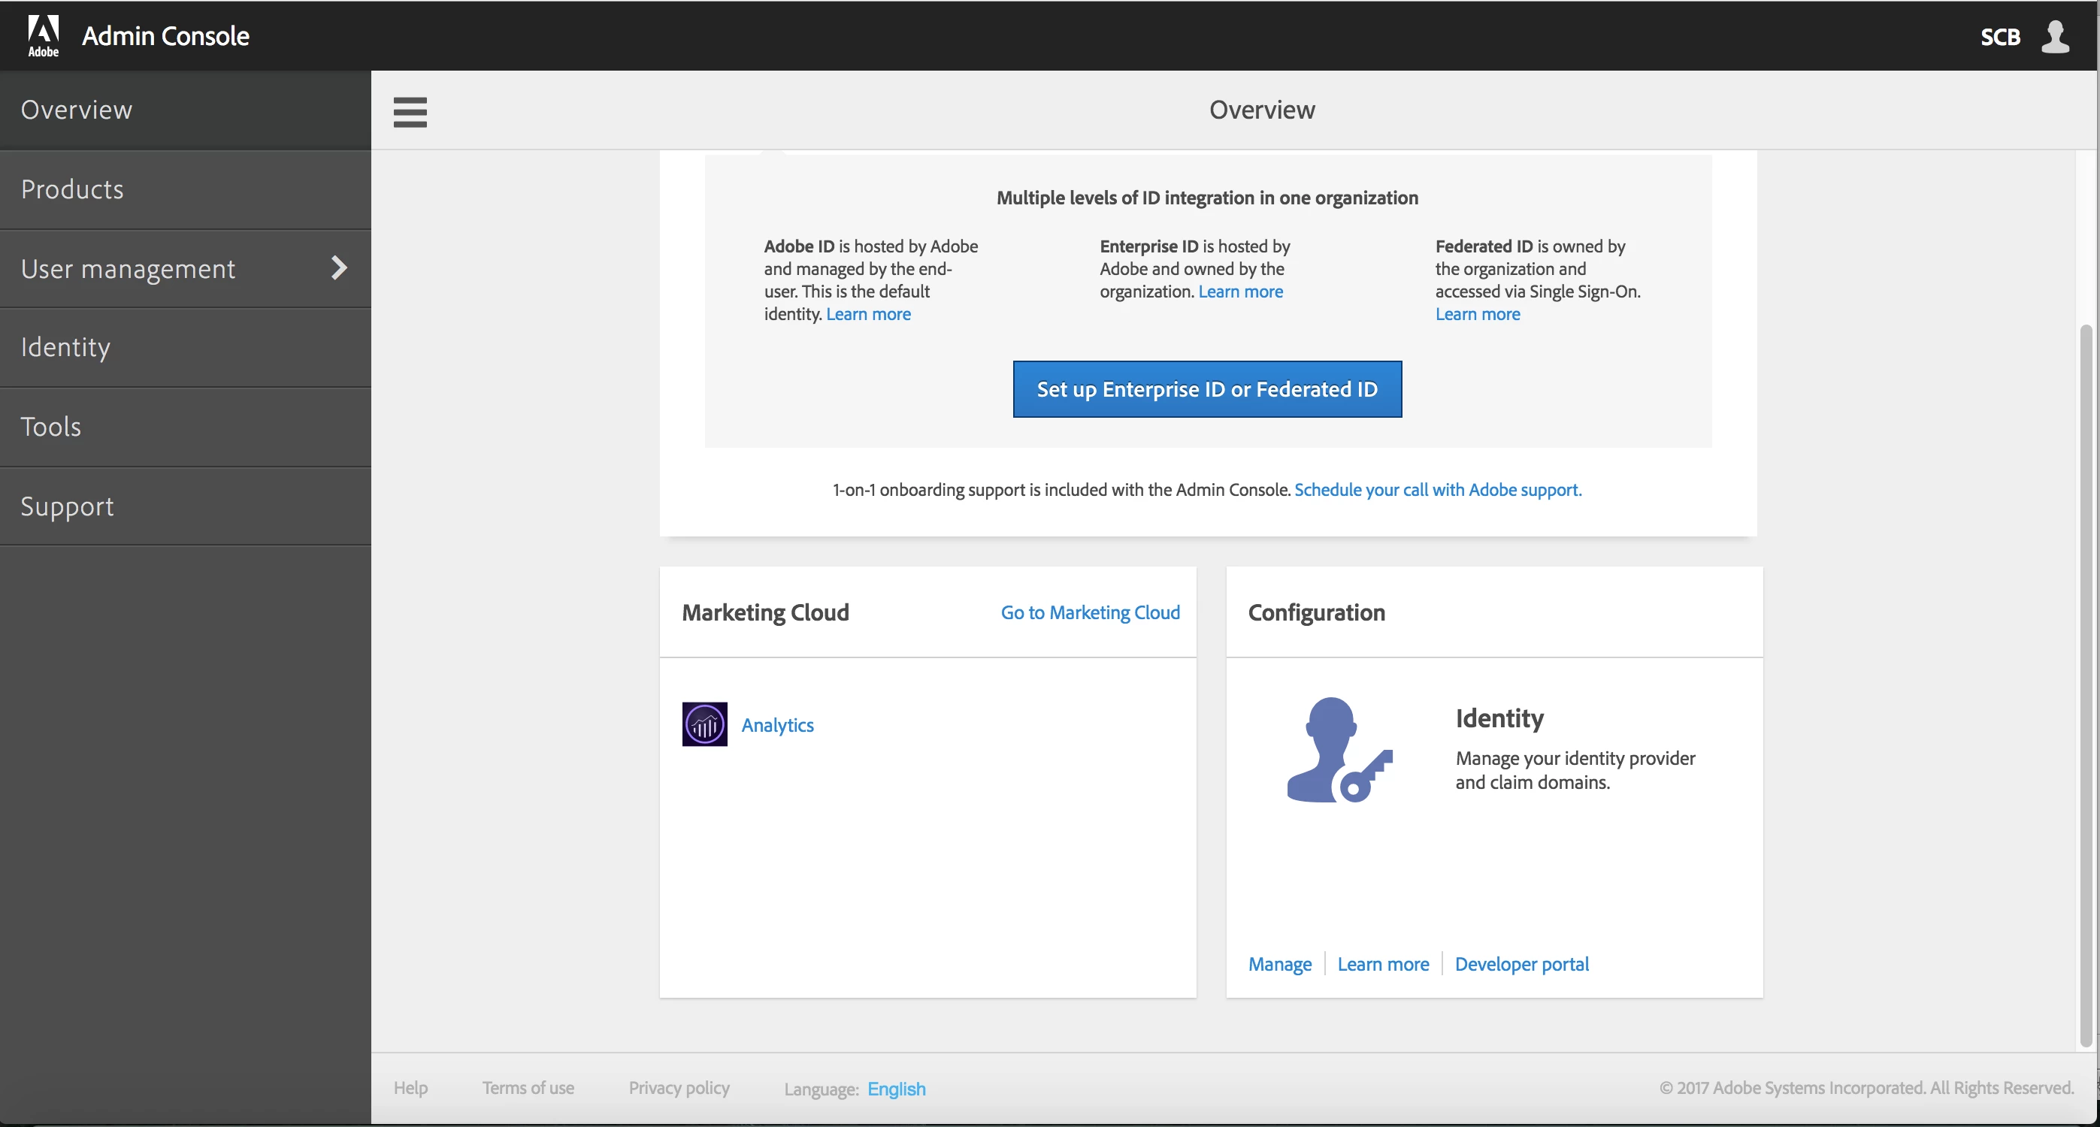Click the Adobe logo icon
The height and width of the screenshot is (1127, 2100).
[x=43, y=35]
